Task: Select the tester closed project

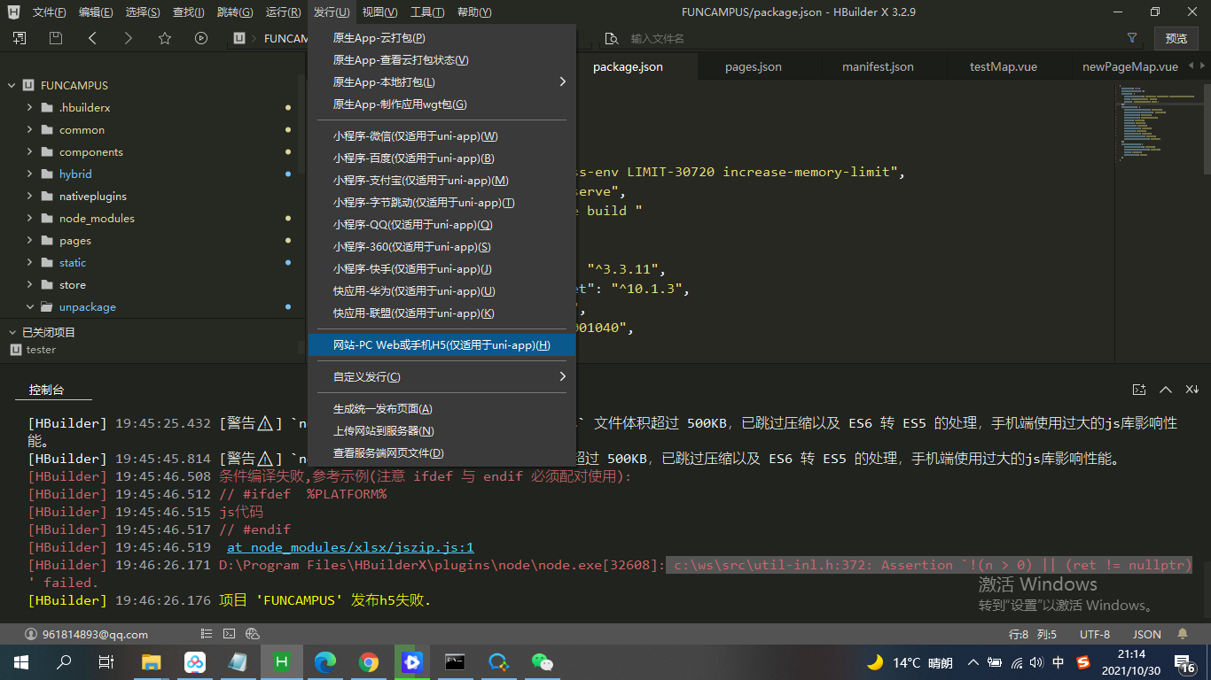Action: click(41, 350)
